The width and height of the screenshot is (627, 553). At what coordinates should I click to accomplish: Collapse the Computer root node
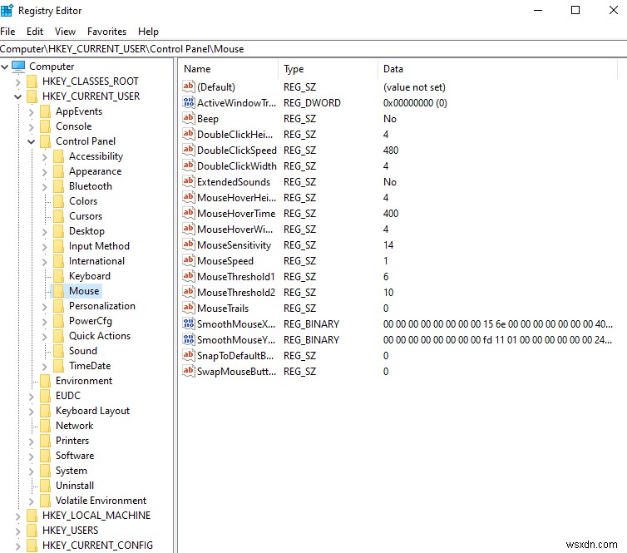point(4,67)
